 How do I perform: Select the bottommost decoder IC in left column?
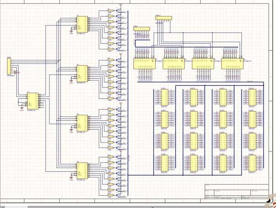tap(82, 170)
